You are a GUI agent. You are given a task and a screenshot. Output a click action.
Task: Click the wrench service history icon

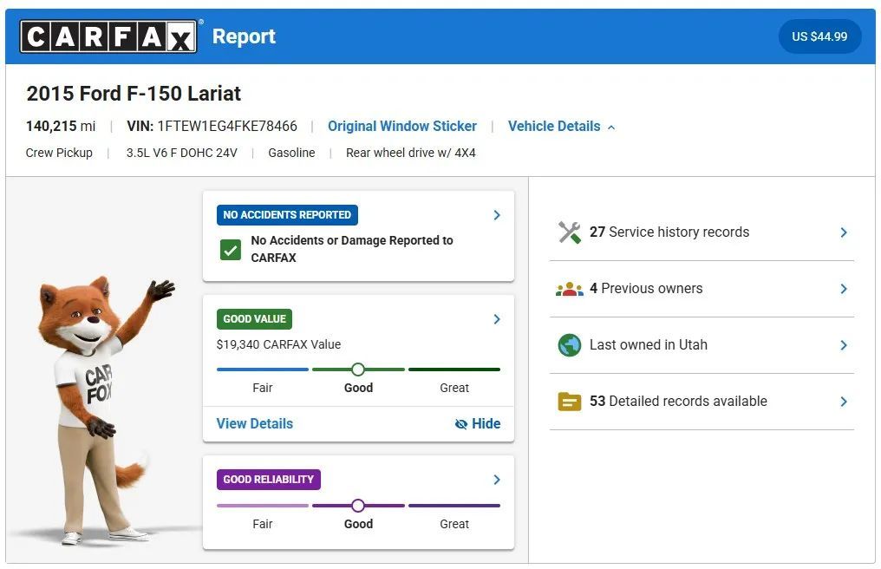click(570, 232)
